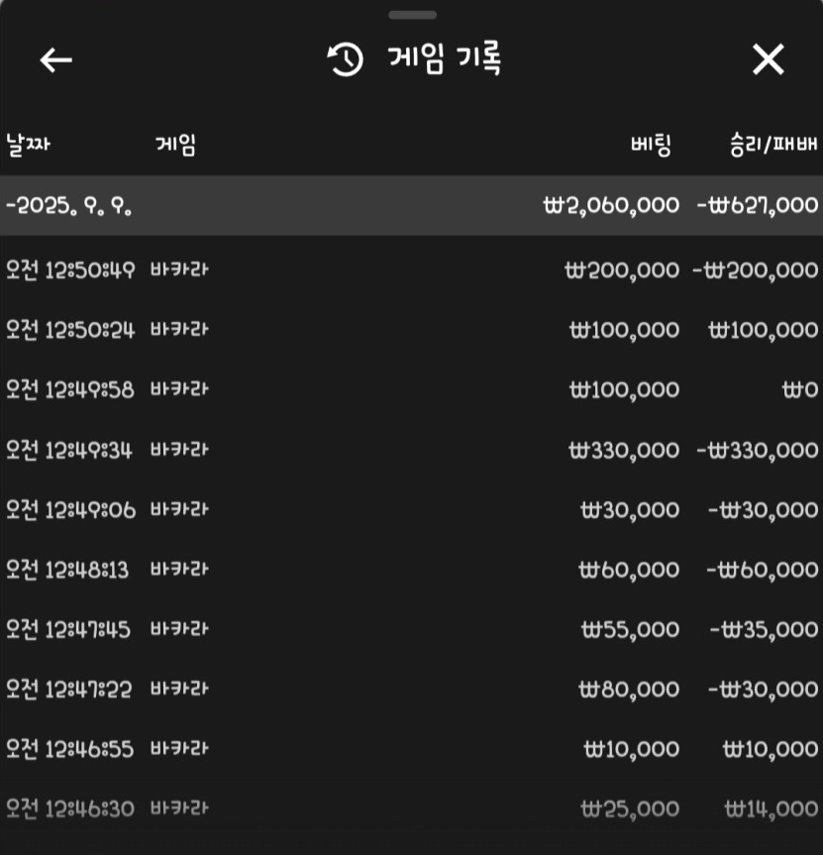Screen dimensions: 823x855
Task: Collapse the -2025. 9. 9. date summary row
Action: click(412, 205)
